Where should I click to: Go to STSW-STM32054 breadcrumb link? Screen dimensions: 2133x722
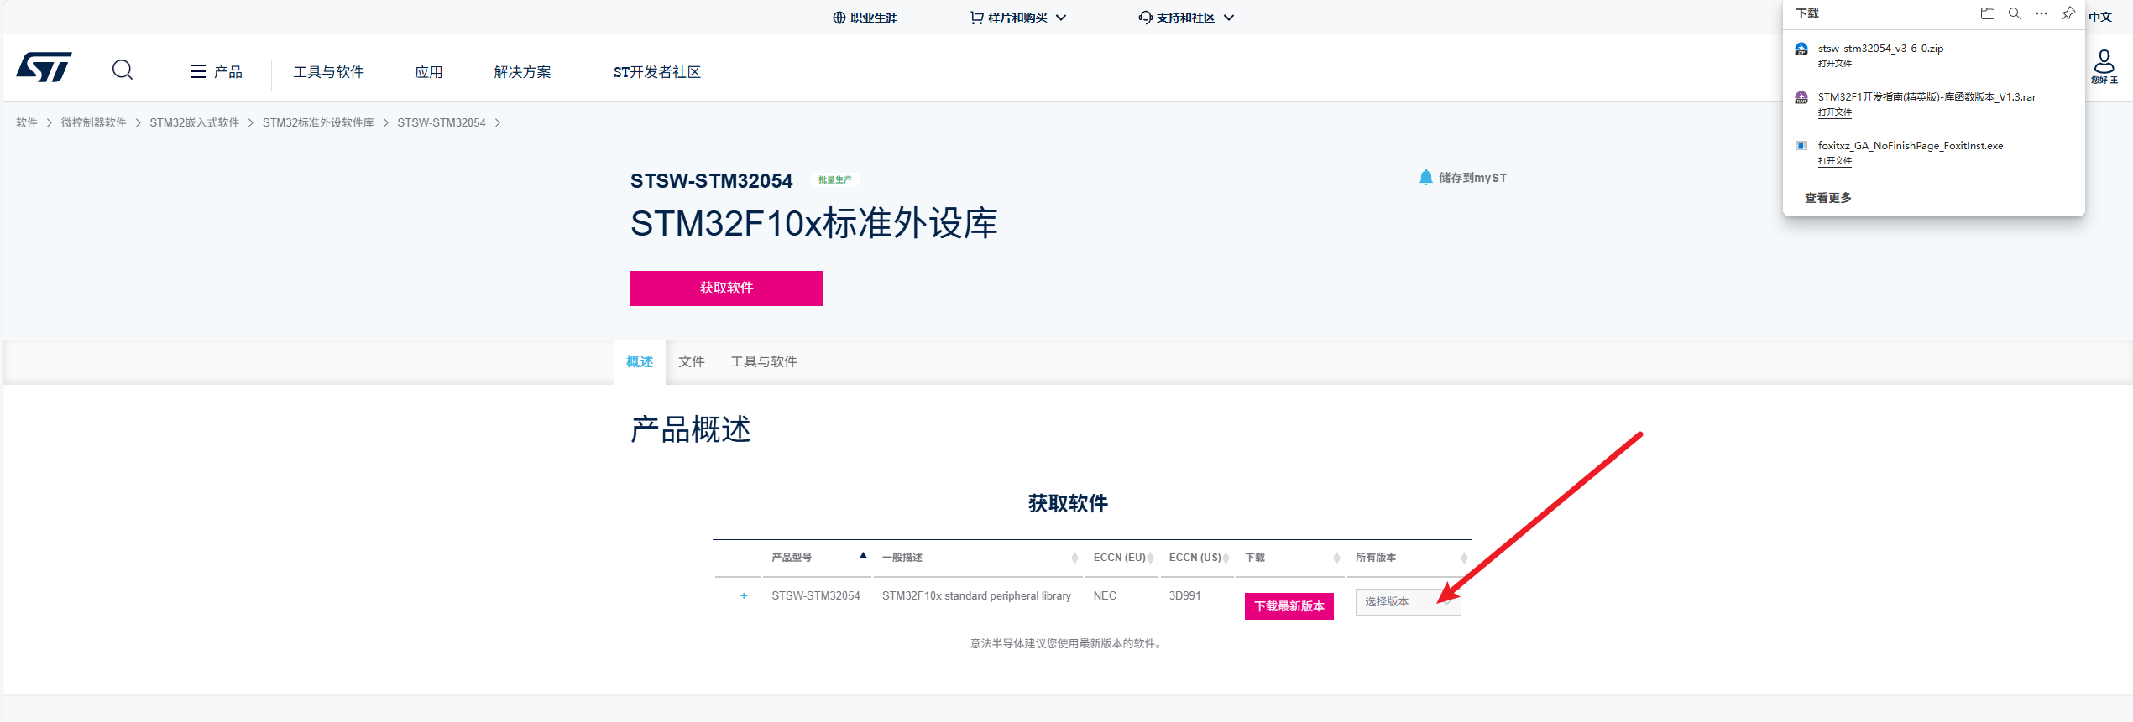[x=442, y=123]
